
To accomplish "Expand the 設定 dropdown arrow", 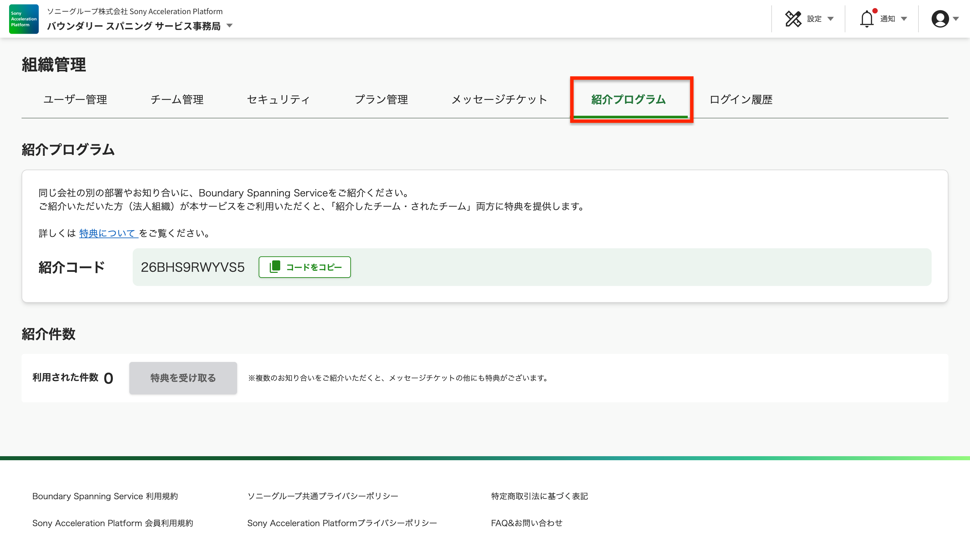I will [x=830, y=19].
